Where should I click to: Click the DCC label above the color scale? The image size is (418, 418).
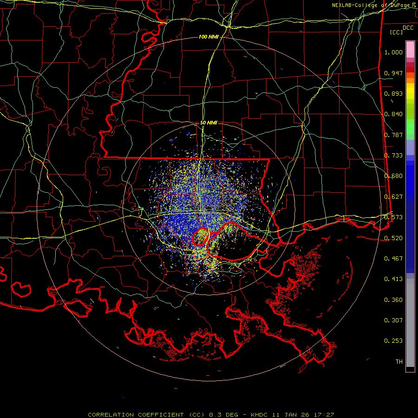point(408,28)
